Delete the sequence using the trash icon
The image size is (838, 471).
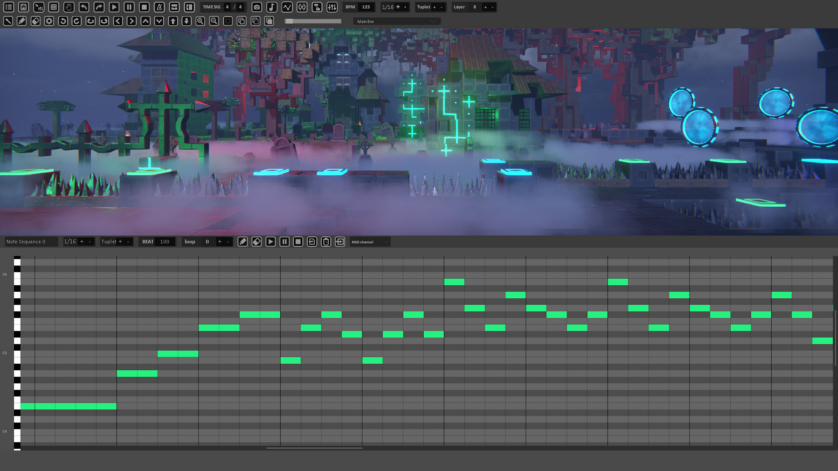coord(326,241)
